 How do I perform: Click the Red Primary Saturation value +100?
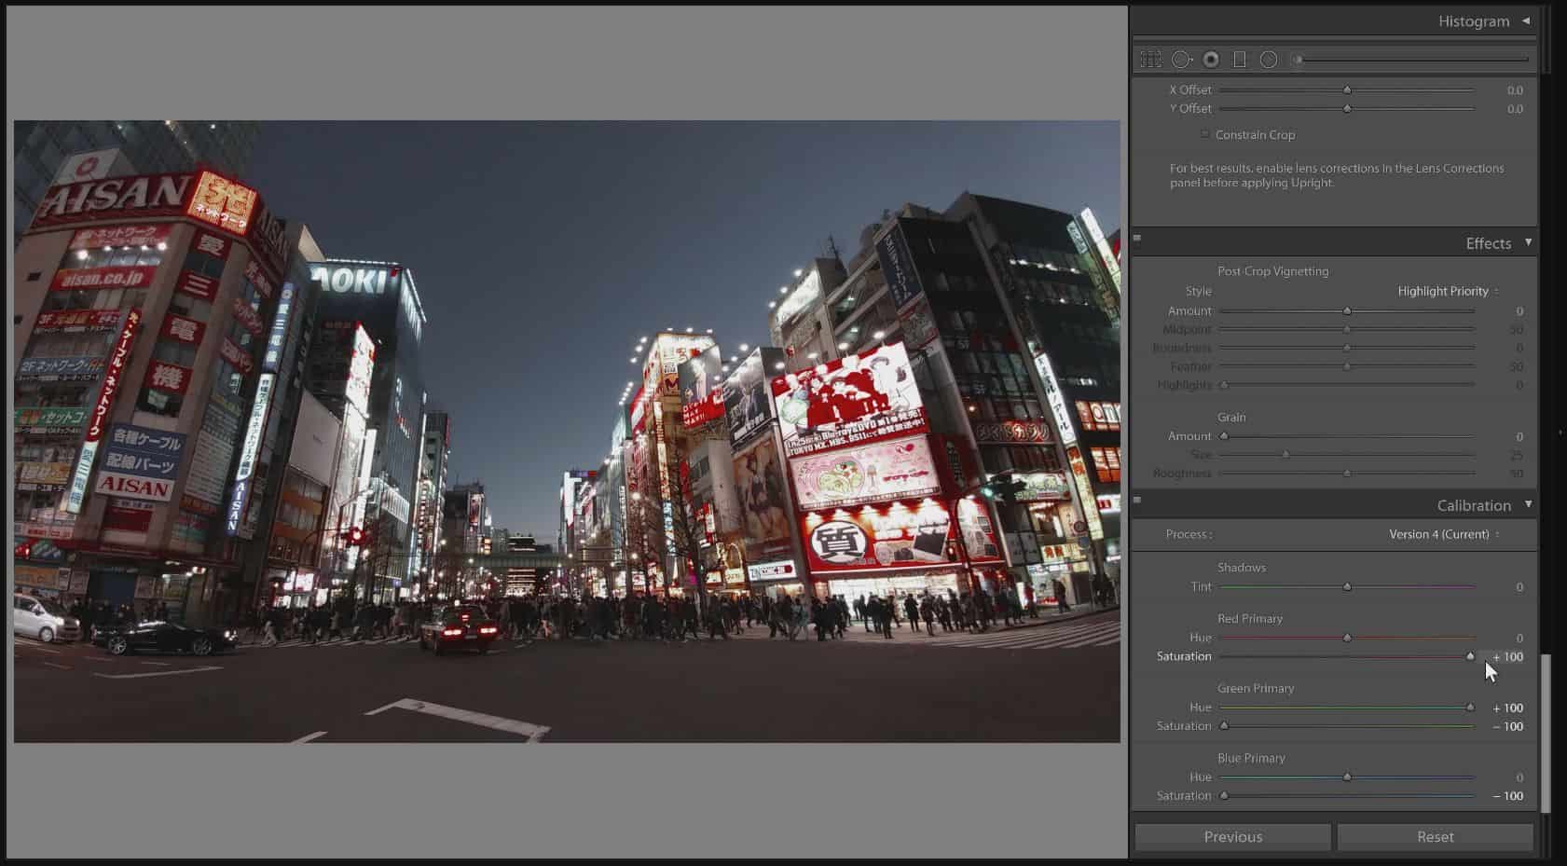[1507, 657]
